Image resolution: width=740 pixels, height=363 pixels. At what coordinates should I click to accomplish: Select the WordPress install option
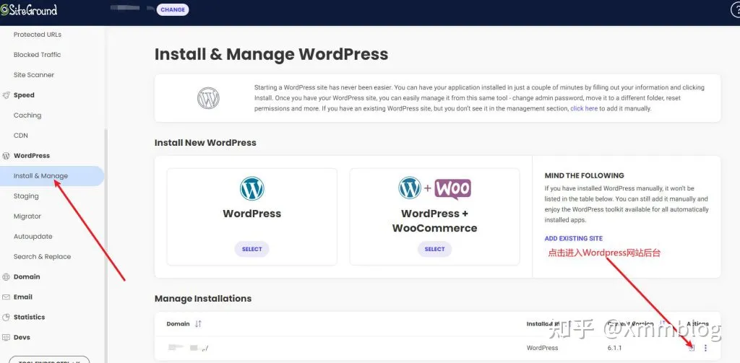tap(251, 250)
